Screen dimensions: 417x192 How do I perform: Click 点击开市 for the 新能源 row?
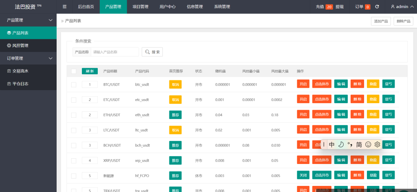click(322, 175)
